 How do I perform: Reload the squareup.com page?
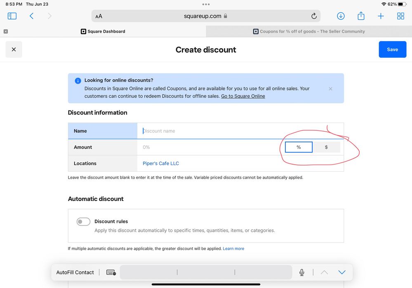coord(314,16)
